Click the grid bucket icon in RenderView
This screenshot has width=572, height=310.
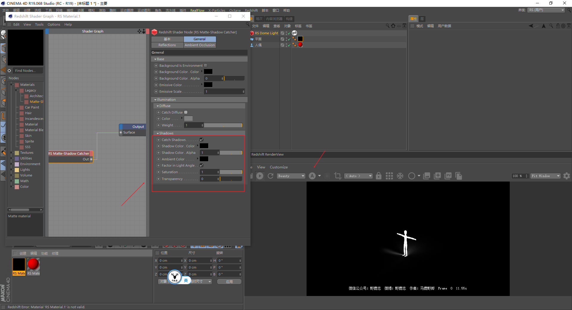[389, 176]
